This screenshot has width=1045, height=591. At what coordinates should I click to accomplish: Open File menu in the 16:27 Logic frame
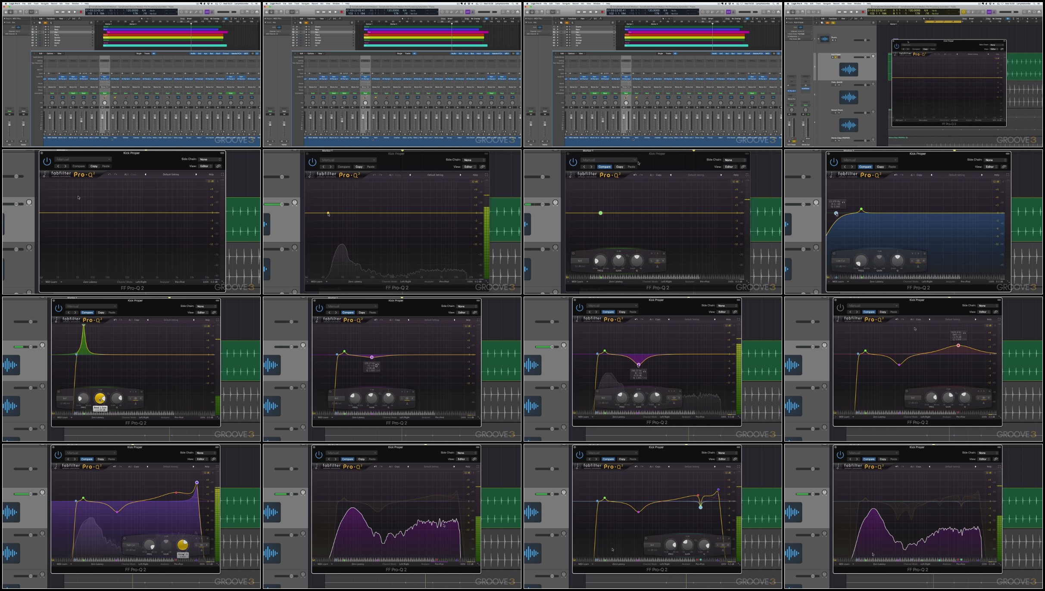24,3
